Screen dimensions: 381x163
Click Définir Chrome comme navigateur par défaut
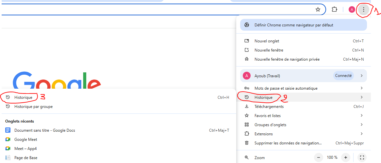click(303, 25)
